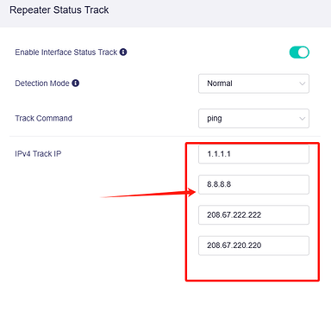Focus the 208.67.220.220 IP input field

[253, 245]
